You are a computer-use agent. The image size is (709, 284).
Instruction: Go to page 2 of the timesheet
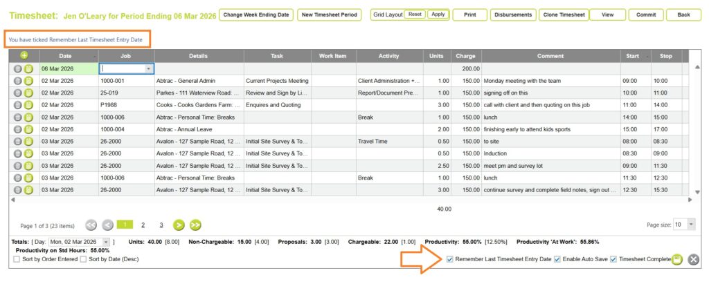[143, 225]
